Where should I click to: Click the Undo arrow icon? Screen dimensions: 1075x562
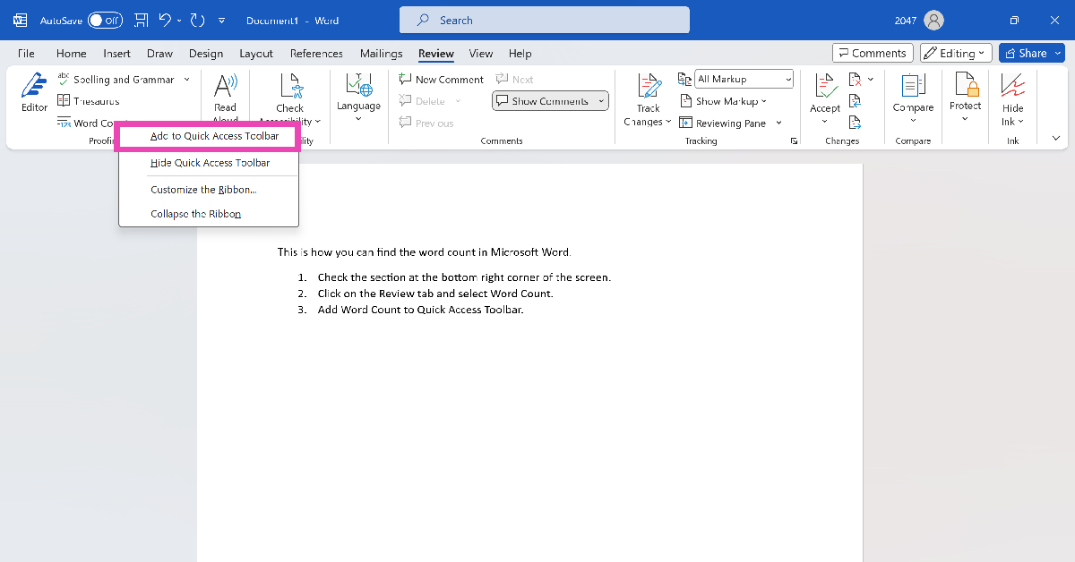click(x=165, y=20)
